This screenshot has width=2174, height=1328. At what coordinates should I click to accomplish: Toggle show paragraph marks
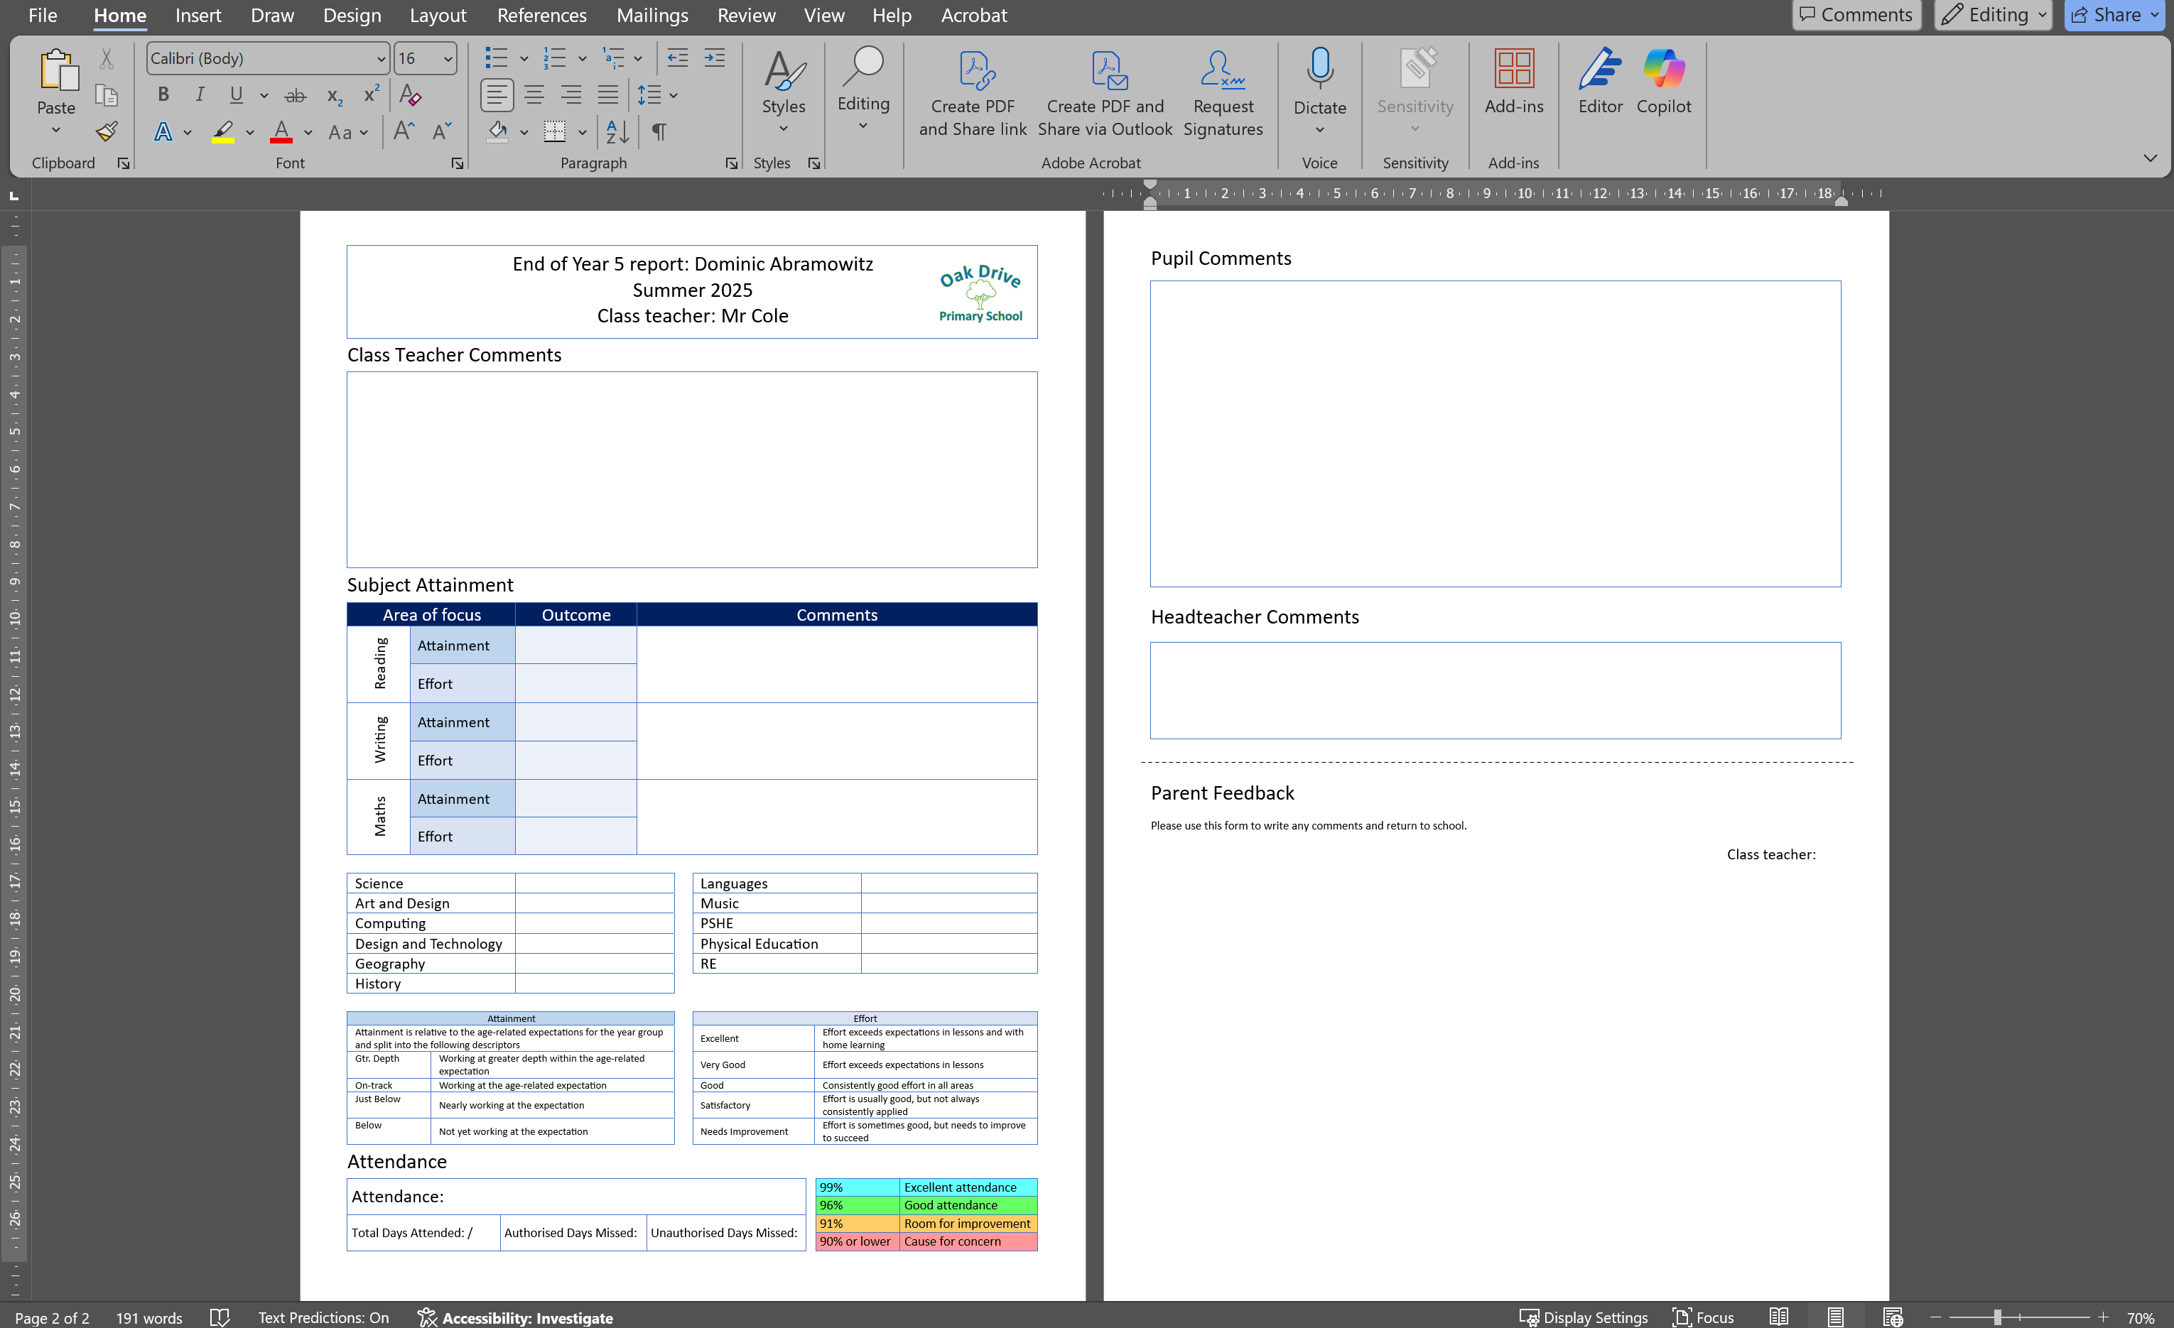[659, 132]
